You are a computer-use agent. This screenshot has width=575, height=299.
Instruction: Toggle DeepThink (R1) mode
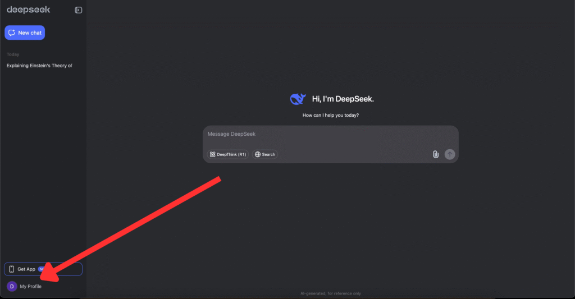(228, 154)
